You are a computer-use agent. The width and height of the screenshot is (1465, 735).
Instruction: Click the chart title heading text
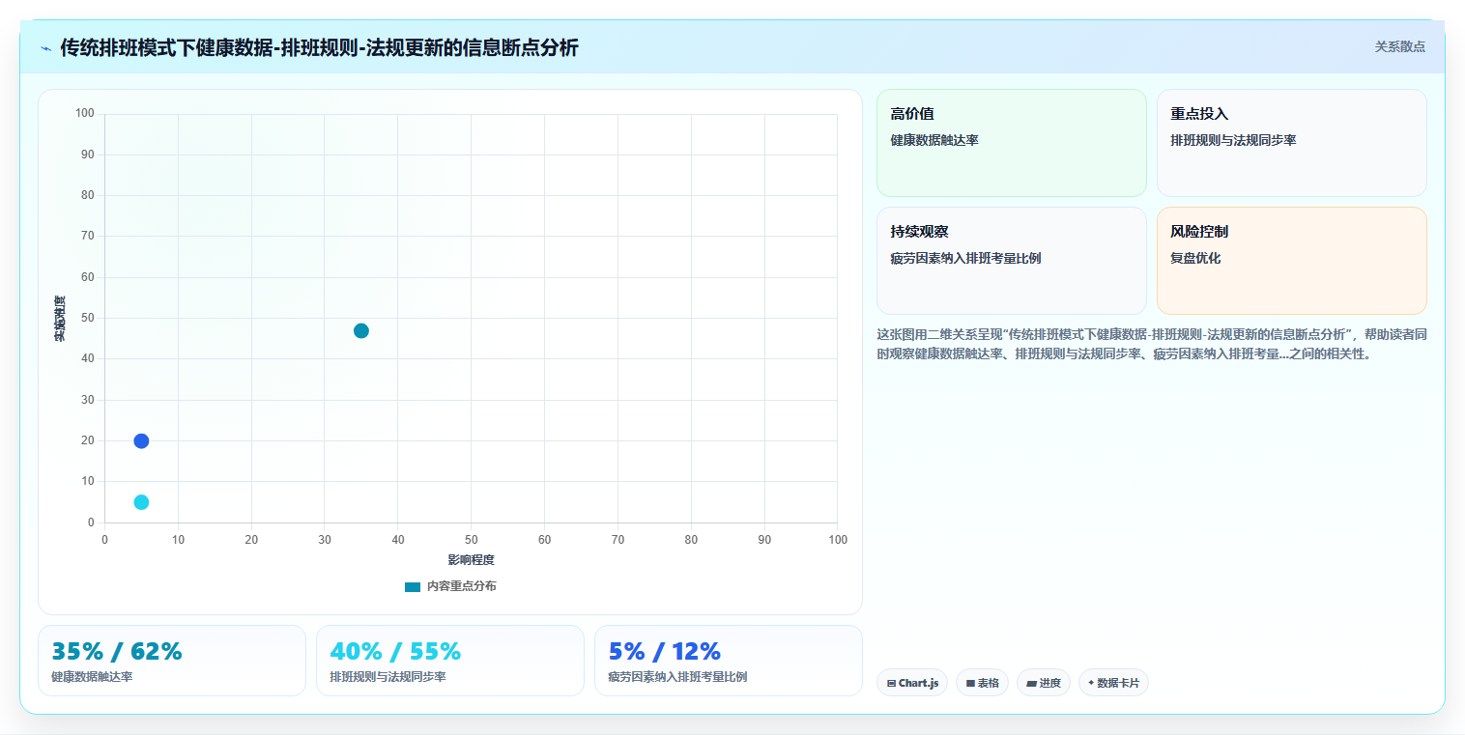(319, 47)
